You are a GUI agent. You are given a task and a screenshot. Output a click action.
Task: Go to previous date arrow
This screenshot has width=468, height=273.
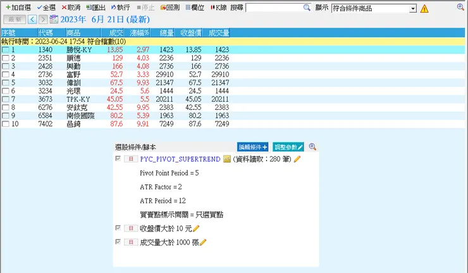coord(32,20)
